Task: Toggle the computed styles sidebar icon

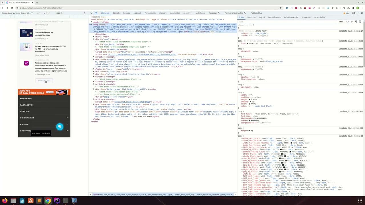Action: [x=360, y=22]
